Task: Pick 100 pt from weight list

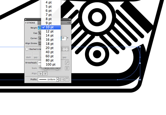Action: [51, 65]
